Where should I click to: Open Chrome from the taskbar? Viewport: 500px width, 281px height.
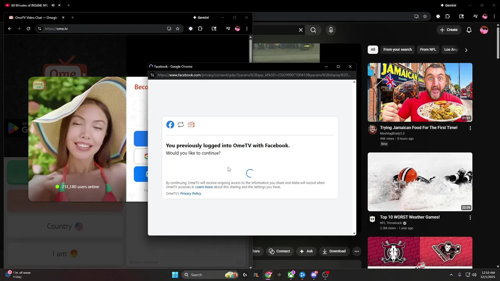pos(268,275)
